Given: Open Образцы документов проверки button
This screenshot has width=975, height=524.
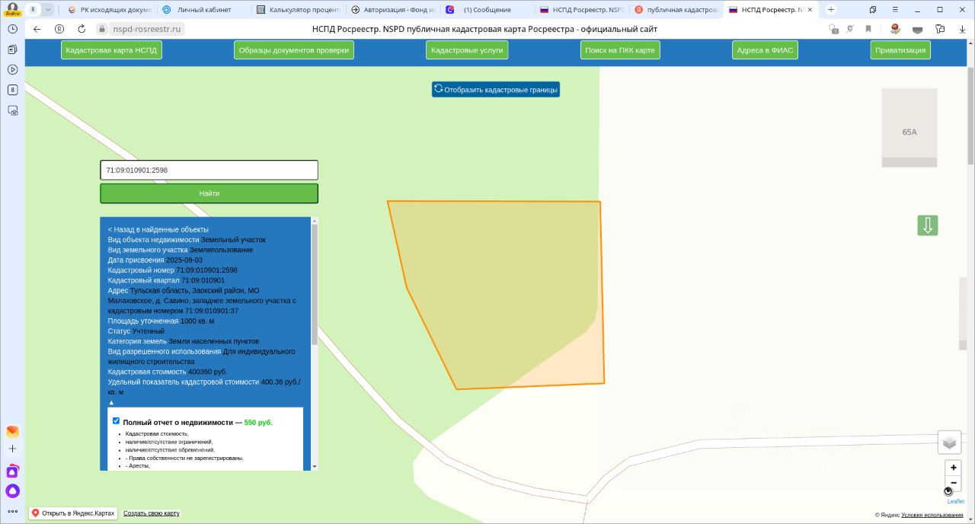Looking at the screenshot, I should [x=294, y=50].
